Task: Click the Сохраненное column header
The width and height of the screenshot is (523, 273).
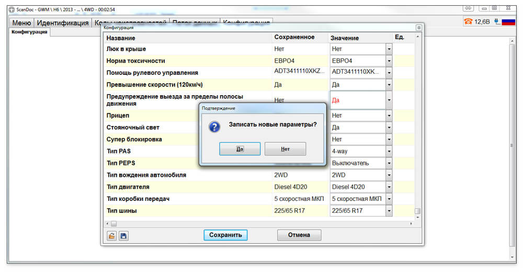Action: coord(294,37)
